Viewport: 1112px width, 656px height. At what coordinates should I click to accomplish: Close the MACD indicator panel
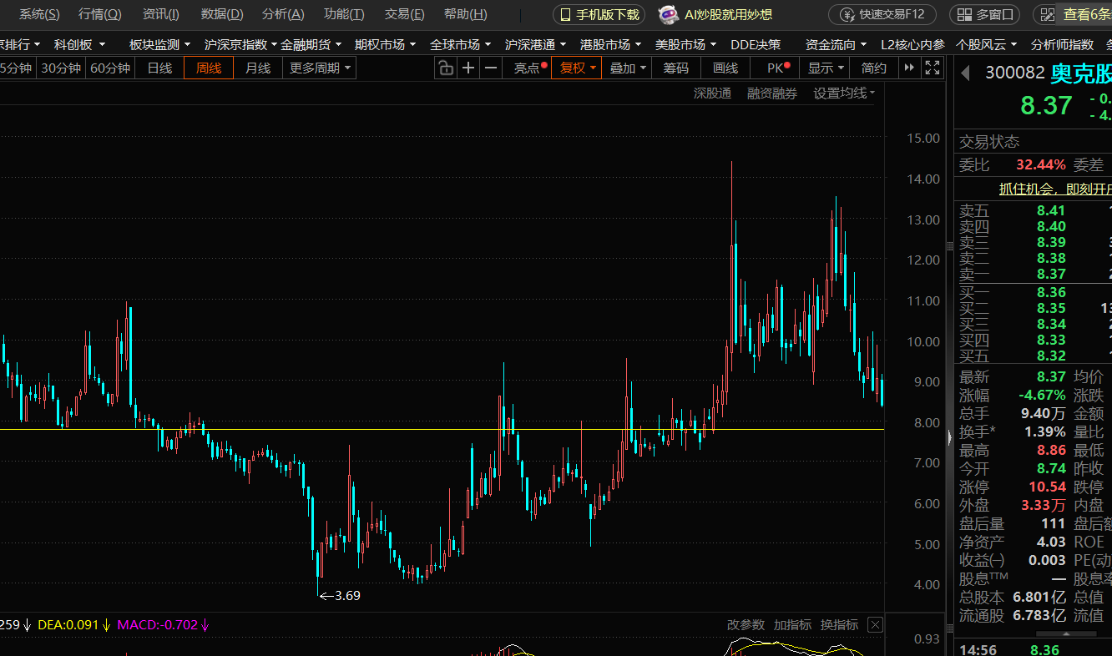click(x=875, y=624)
